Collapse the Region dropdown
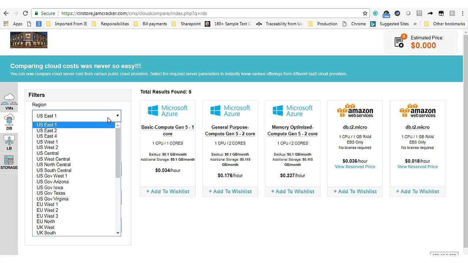 pyautogui.click(x=76, y=116)
